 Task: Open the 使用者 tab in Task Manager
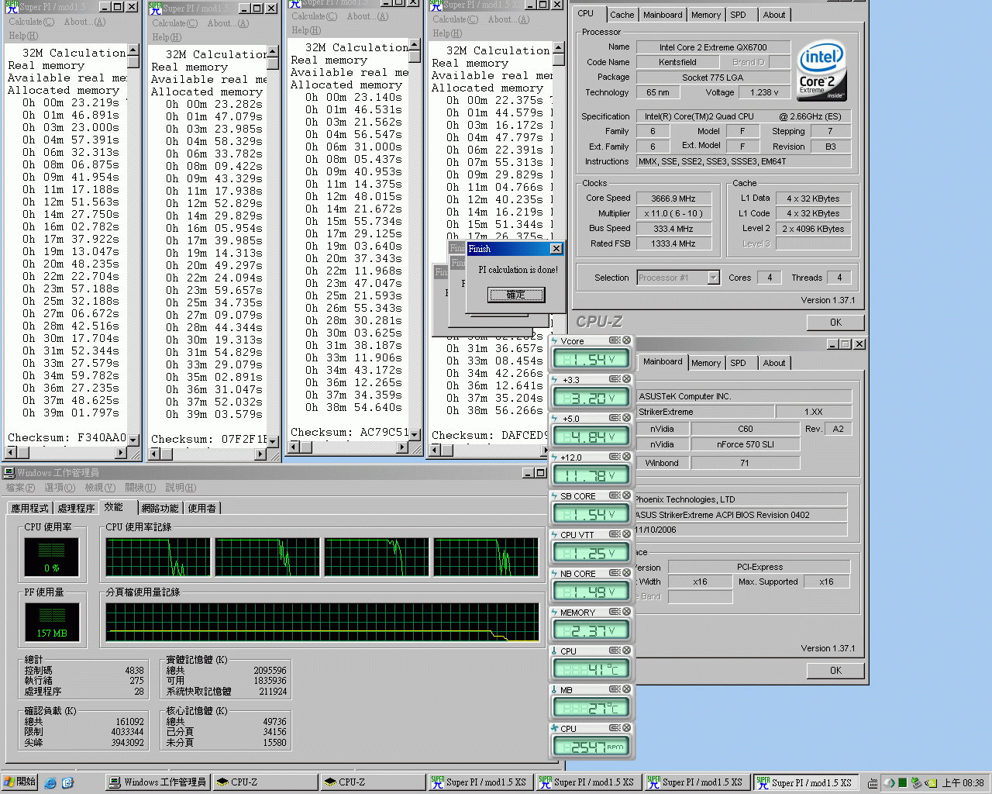pyautogui.click(x=202, y=508)
